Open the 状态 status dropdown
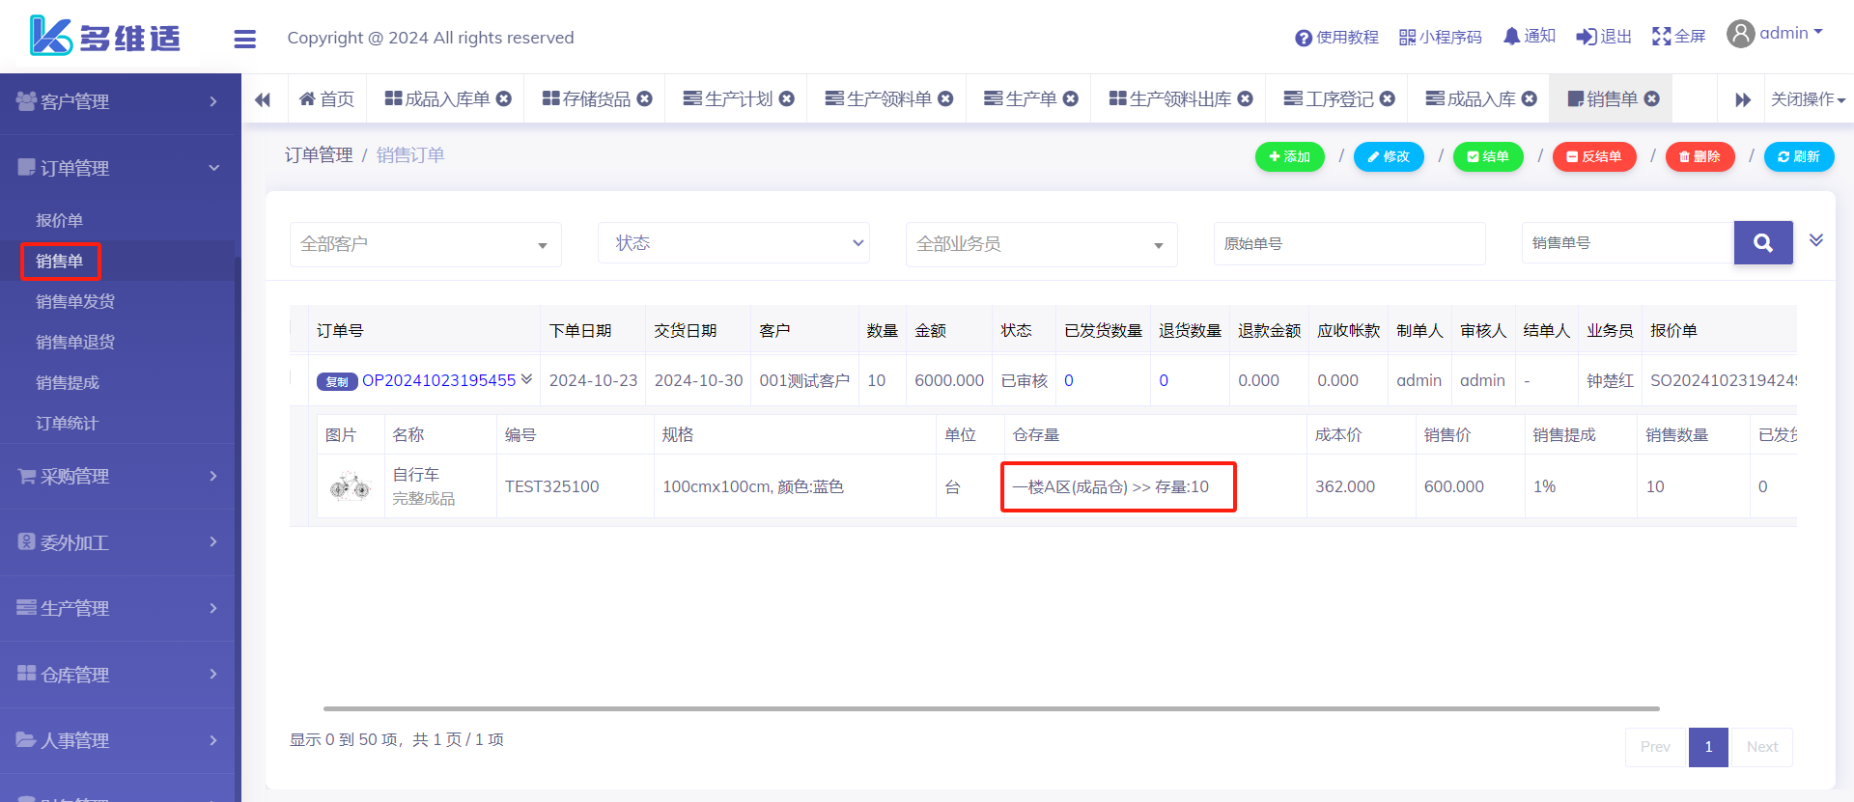The height and width of the screenshot is (802, 1854). click(x=734, y=243)
